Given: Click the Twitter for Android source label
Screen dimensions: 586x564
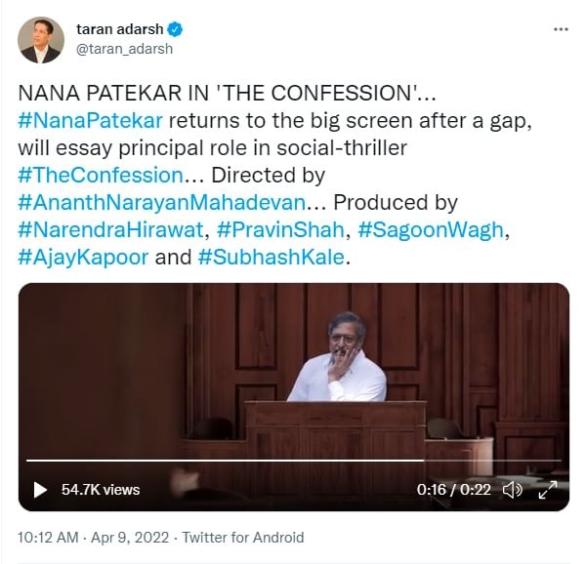Looking at the screenshot, I should [x=242, y=538].
